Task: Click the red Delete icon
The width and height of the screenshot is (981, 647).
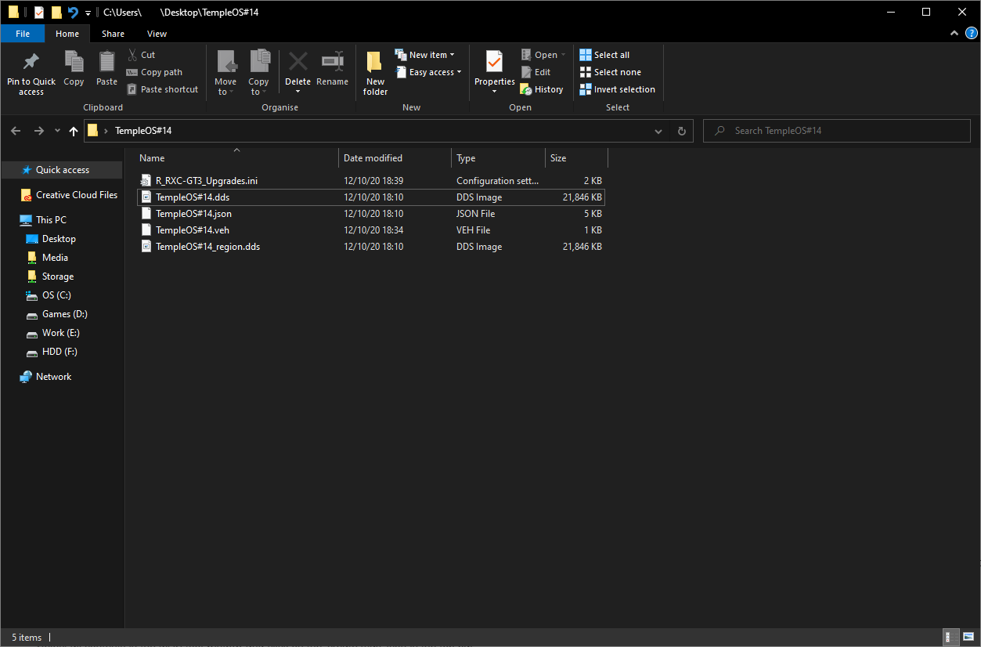Action: tap(298, 63)
